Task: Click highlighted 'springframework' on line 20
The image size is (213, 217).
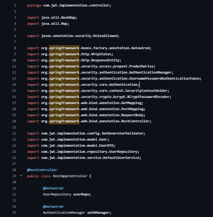Action: (64, 121)
